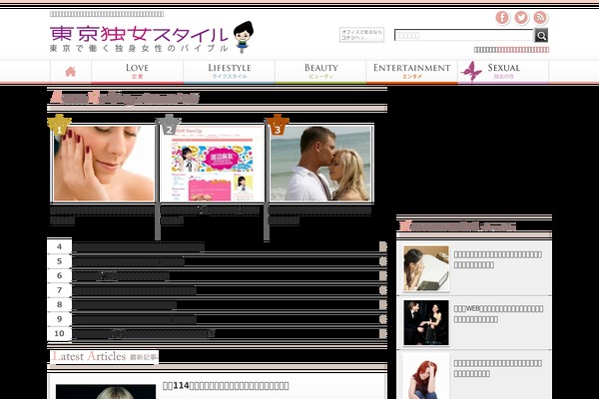Click the small office-viewing banner beside search
This screenshot has width=599, height=399.
point(361,35)
